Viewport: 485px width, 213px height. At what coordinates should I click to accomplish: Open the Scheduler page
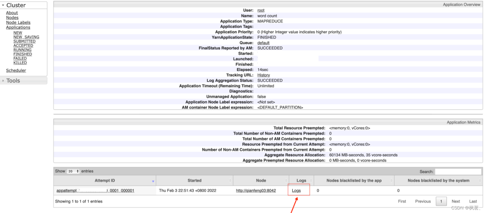16,70
